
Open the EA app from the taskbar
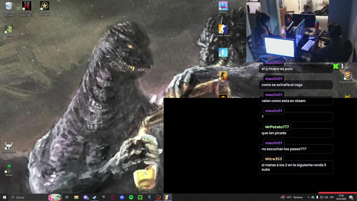[122, 197]
